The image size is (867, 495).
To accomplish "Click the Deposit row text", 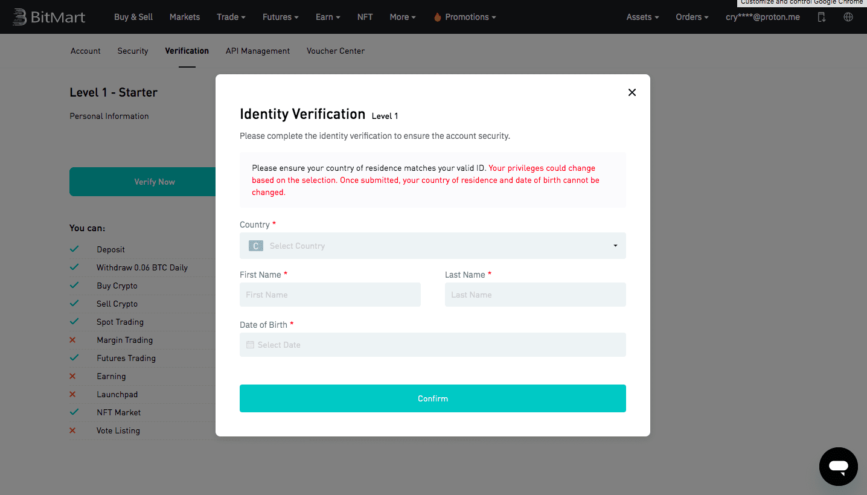I will (111, 249).
